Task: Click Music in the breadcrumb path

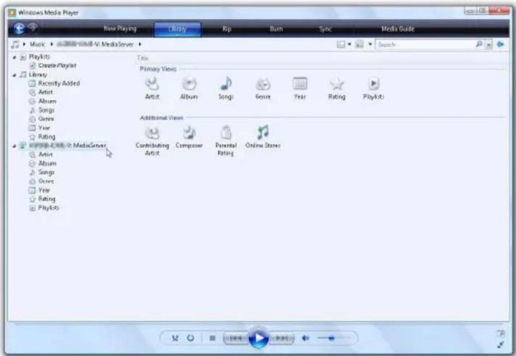Action: (x=37, y=44)
